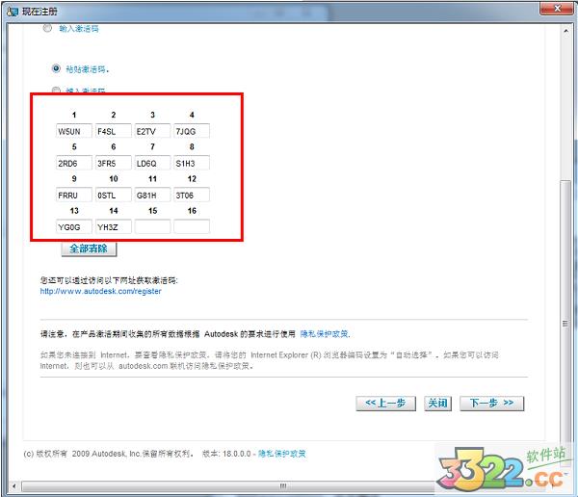Click the '下一步 >>' next step button

pos(491,403)
